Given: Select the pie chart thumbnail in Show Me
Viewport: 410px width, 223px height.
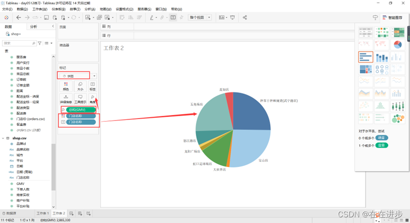Looking at the screenshot, I should coord(398,45).
